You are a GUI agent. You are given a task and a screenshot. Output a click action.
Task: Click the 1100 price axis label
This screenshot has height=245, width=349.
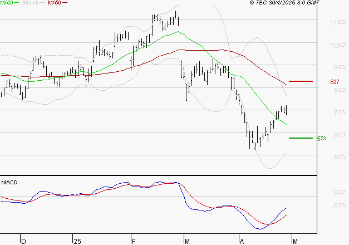coord(337,22)
